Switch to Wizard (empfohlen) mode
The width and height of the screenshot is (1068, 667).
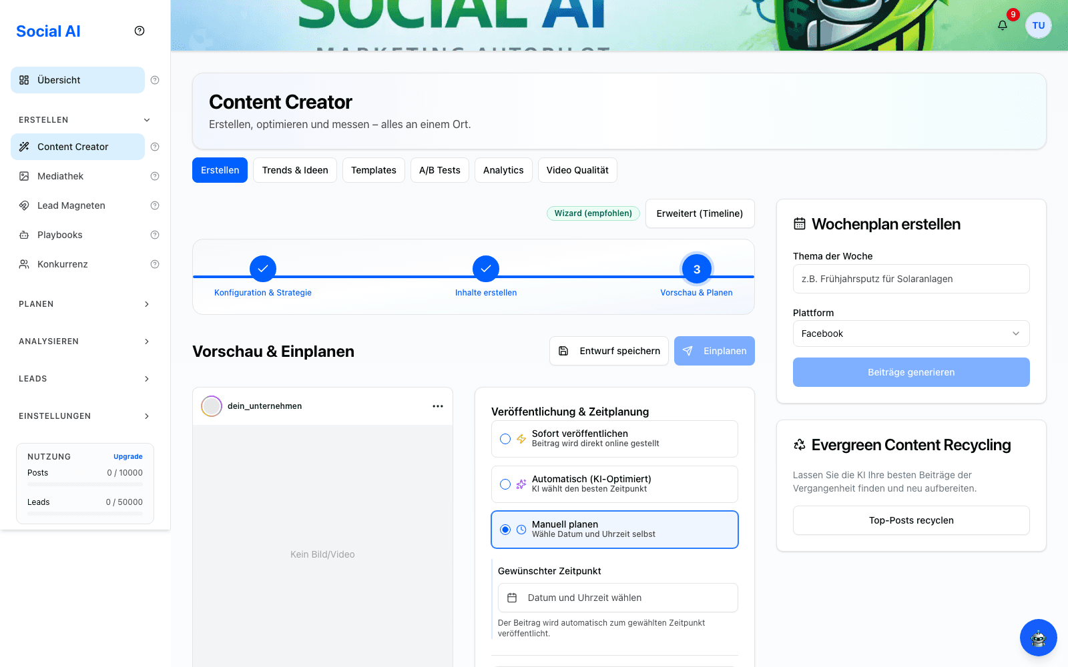593,213
